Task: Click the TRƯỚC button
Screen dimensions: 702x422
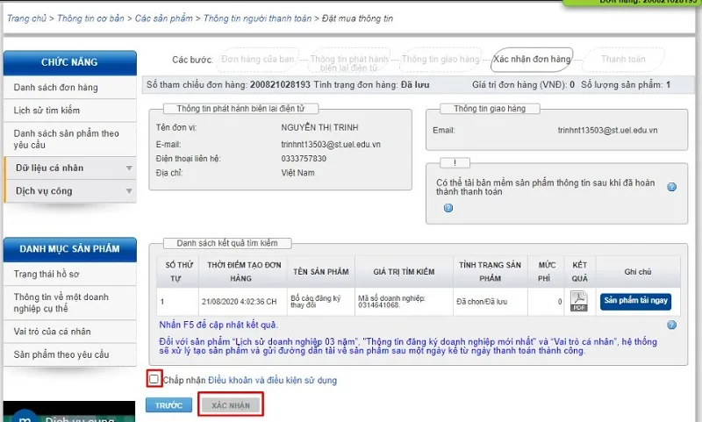Action: click(x=168, y=405)
